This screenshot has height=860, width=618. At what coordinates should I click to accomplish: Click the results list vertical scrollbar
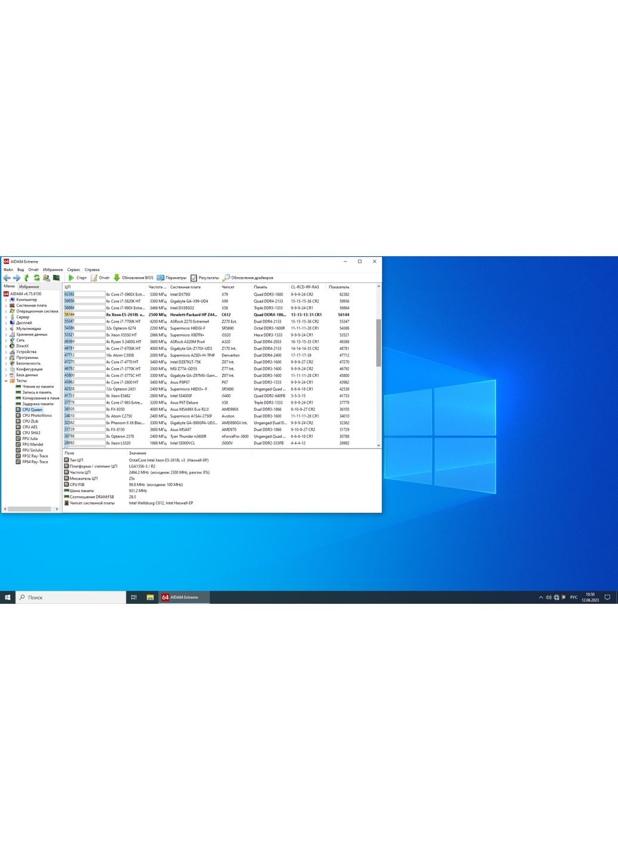click(379, 343)
